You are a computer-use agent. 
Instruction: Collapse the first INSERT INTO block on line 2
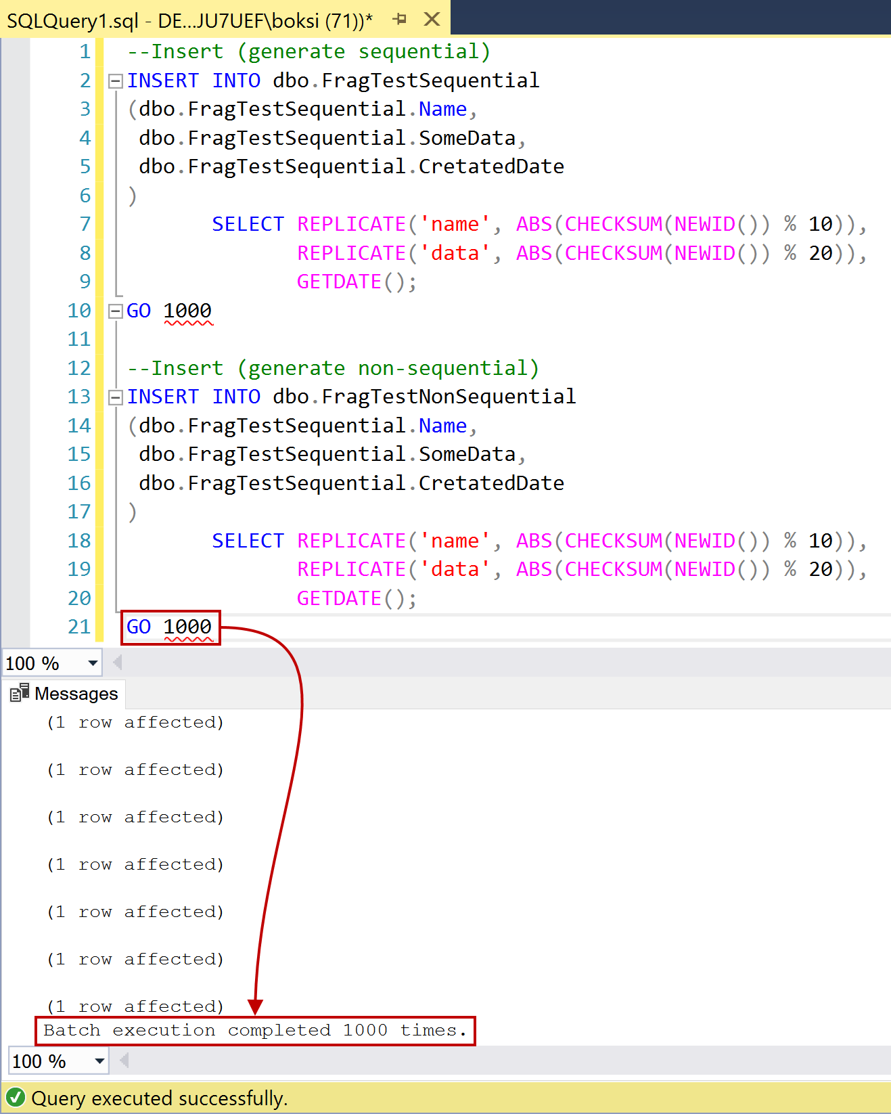pyautogui.click(x=116, y=81)
